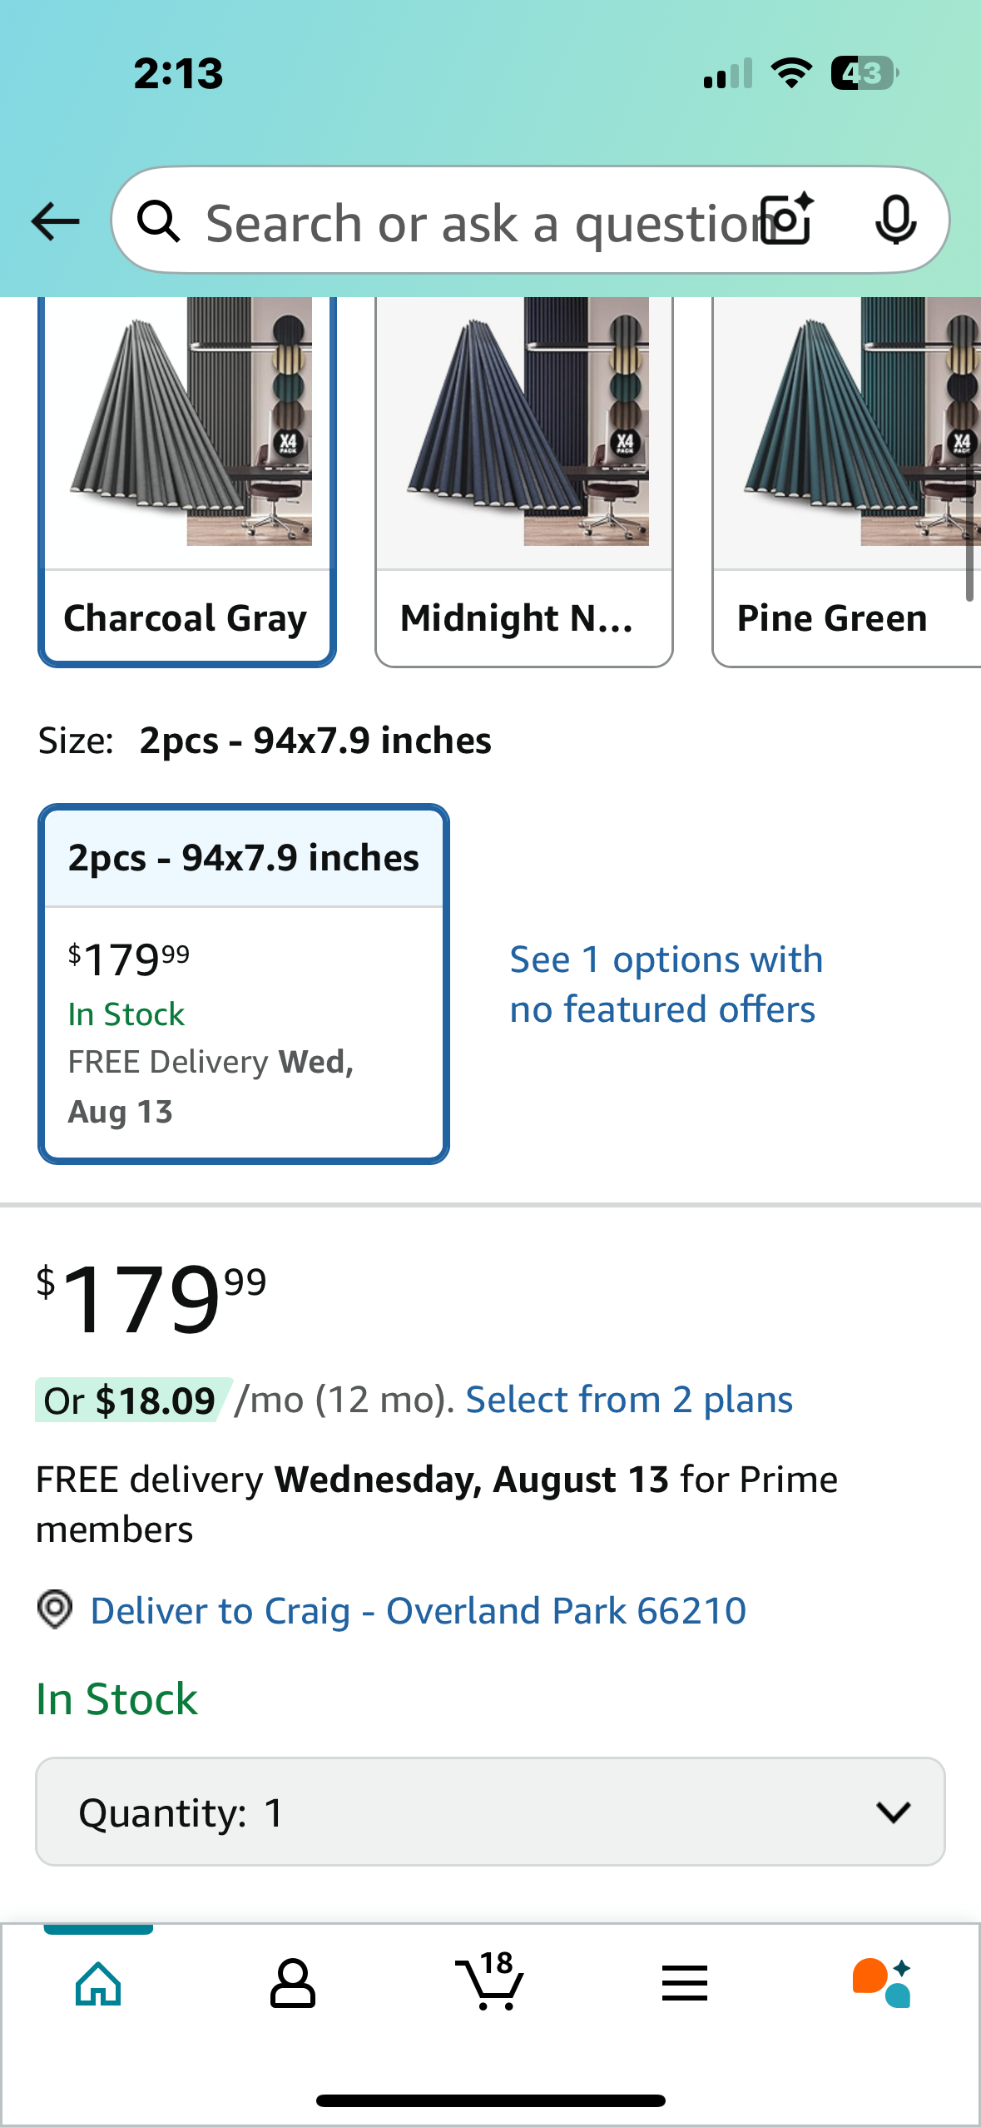The image size is (981, 2127).
Task: Select the Pine Green color option
Action: point(847,482)
